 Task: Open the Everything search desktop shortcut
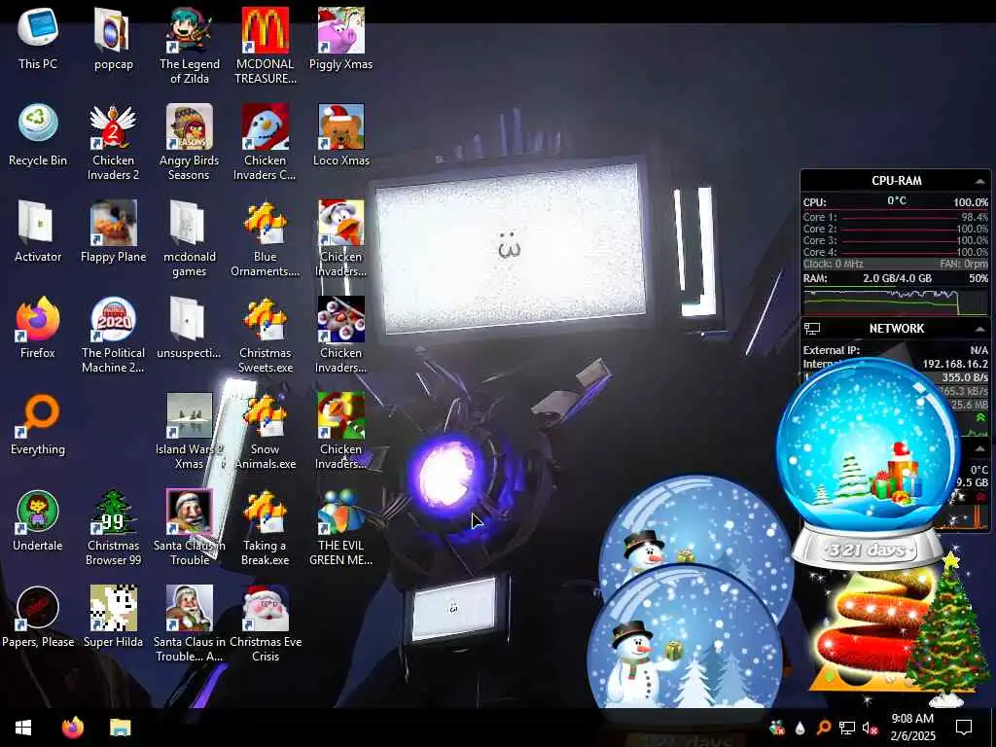coord(38,424)
